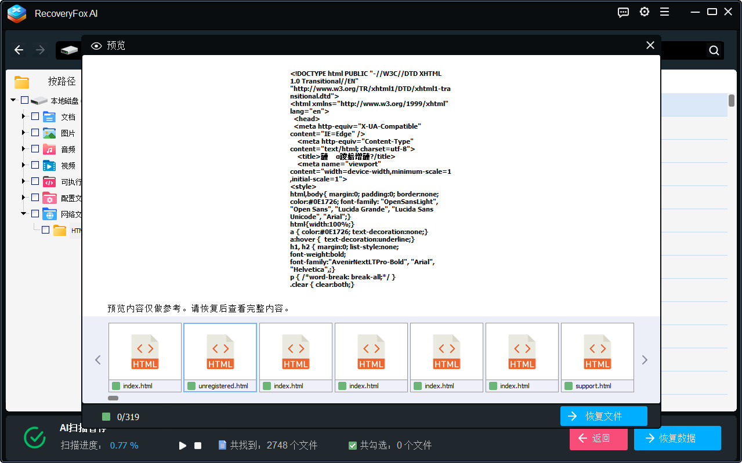Open the hamburger menu
The width and height of the screenshot is (742, 463).
point(664,12)
